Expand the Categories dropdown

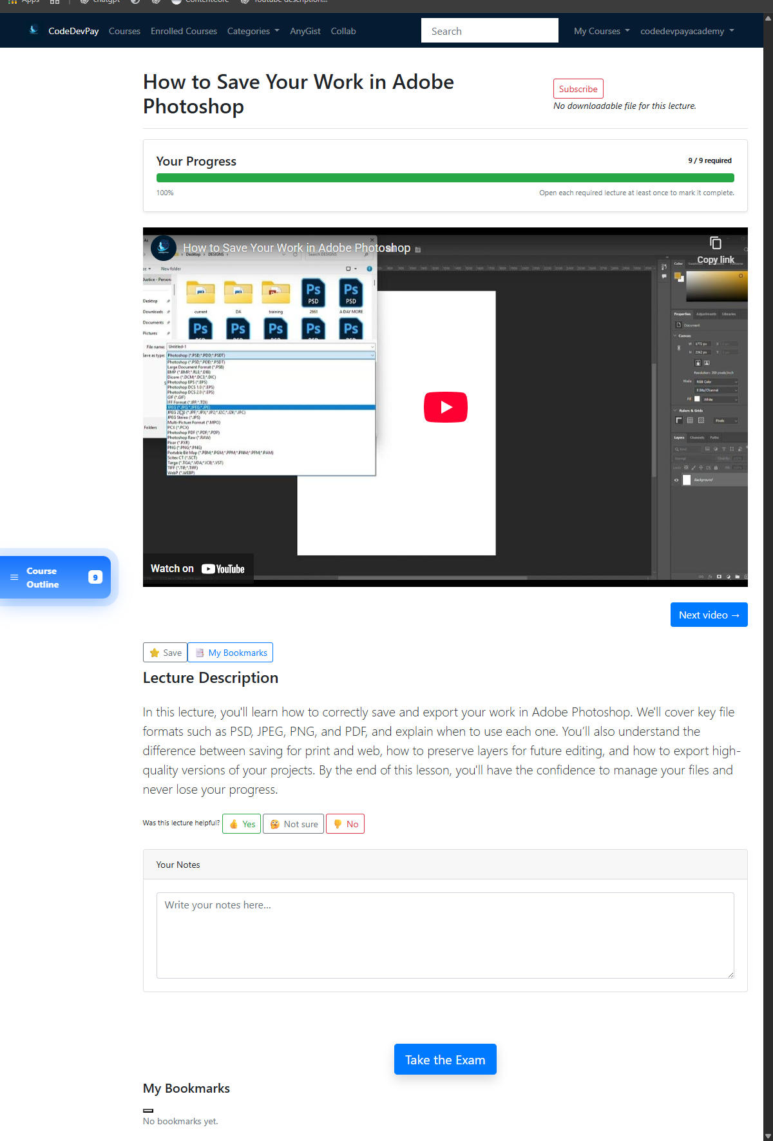pyautogui.click(x=253, y=31)
